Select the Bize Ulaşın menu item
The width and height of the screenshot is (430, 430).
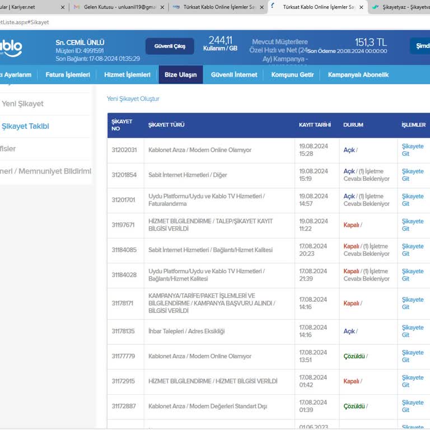[181, 74]
